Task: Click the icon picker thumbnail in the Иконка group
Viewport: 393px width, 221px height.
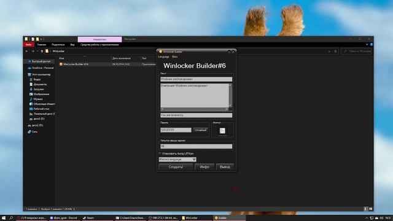Action: (x=222, y=131)
